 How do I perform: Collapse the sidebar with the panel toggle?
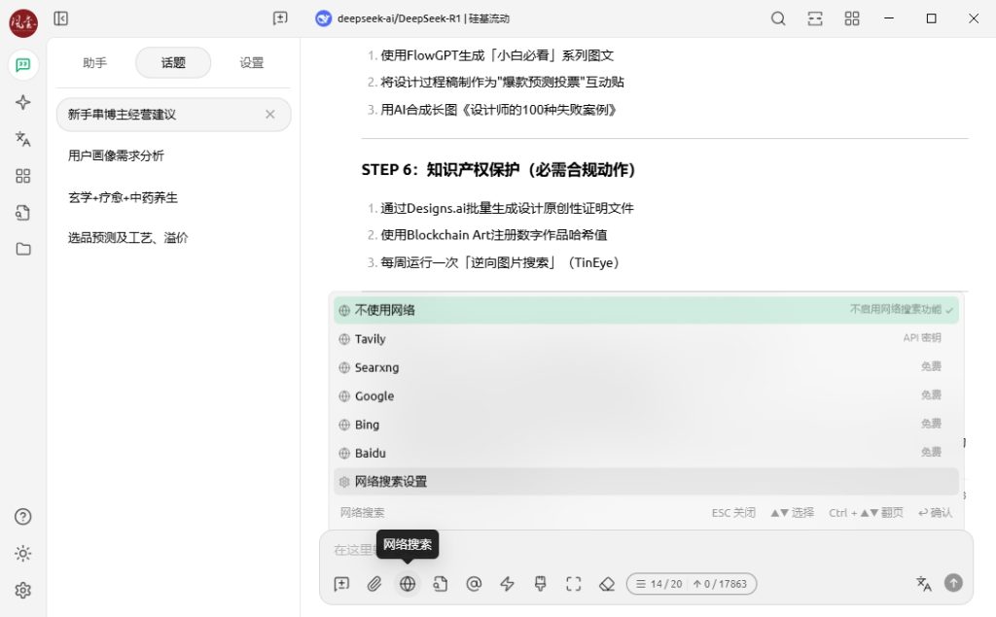tap(60, 18)
